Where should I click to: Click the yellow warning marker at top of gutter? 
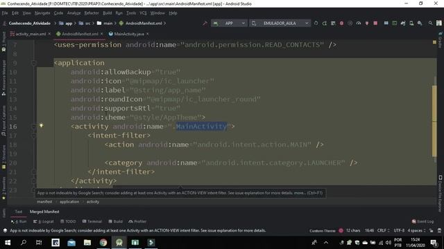coord(434,42)
